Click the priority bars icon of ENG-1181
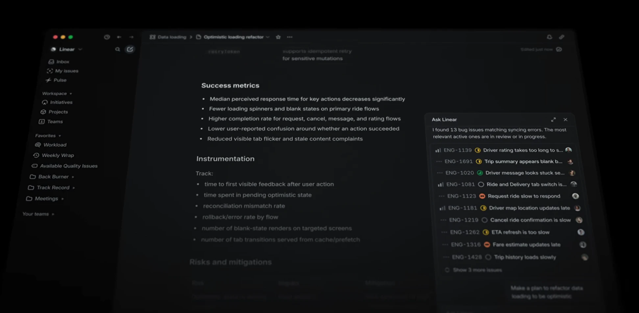The height and width of the screenshot is (313, 639). tap(442, 208)
